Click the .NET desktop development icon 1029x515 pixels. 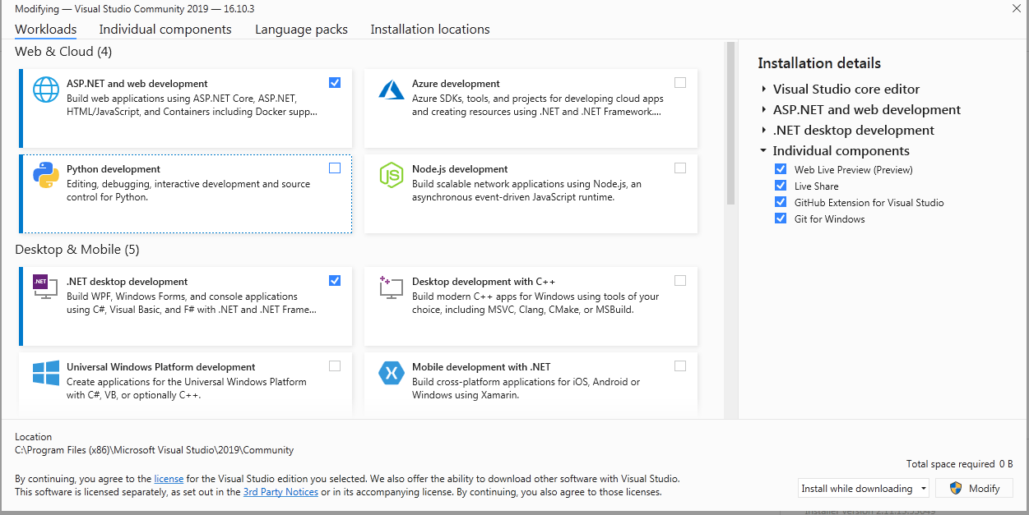[44, 287]
